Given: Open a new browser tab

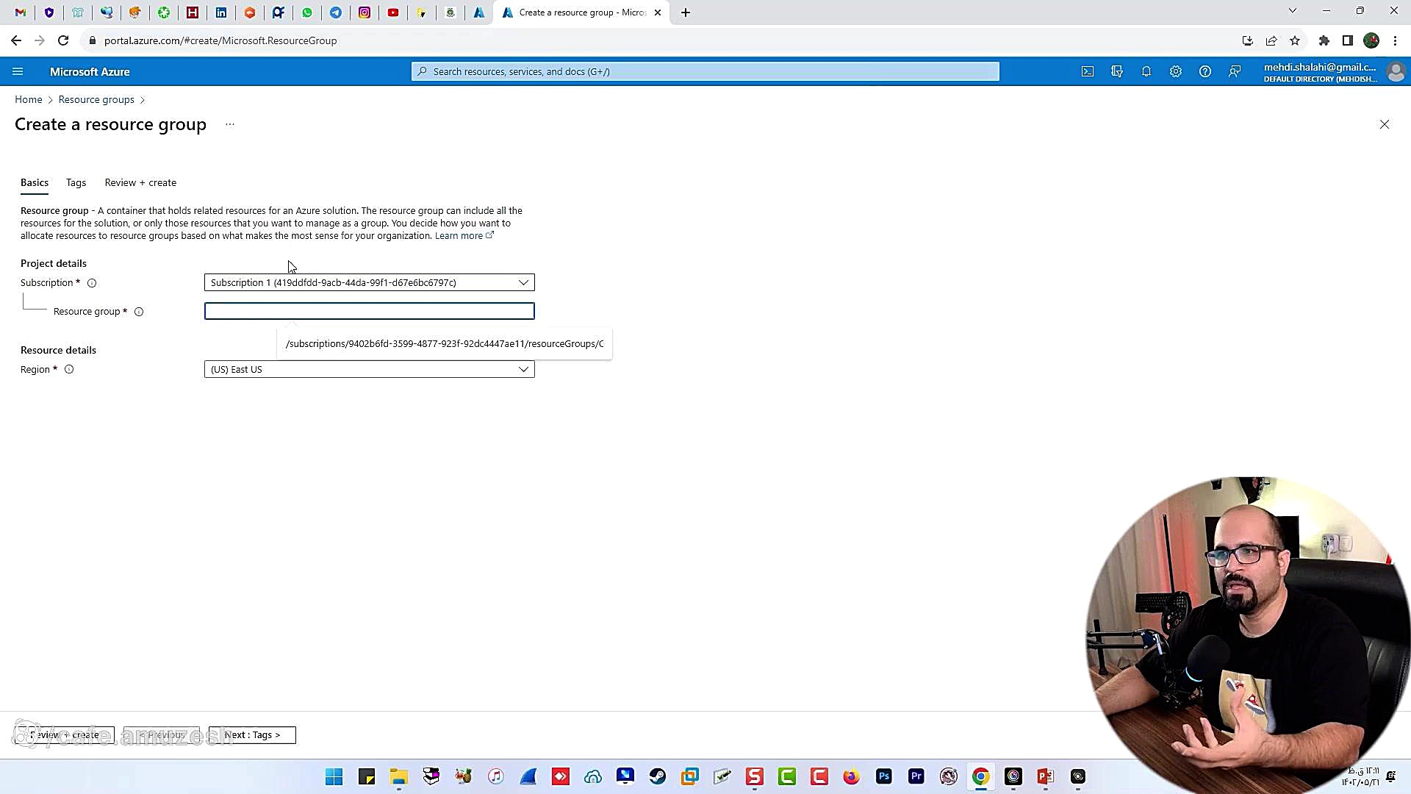Looking at the screenshot, I should point(686,12).
